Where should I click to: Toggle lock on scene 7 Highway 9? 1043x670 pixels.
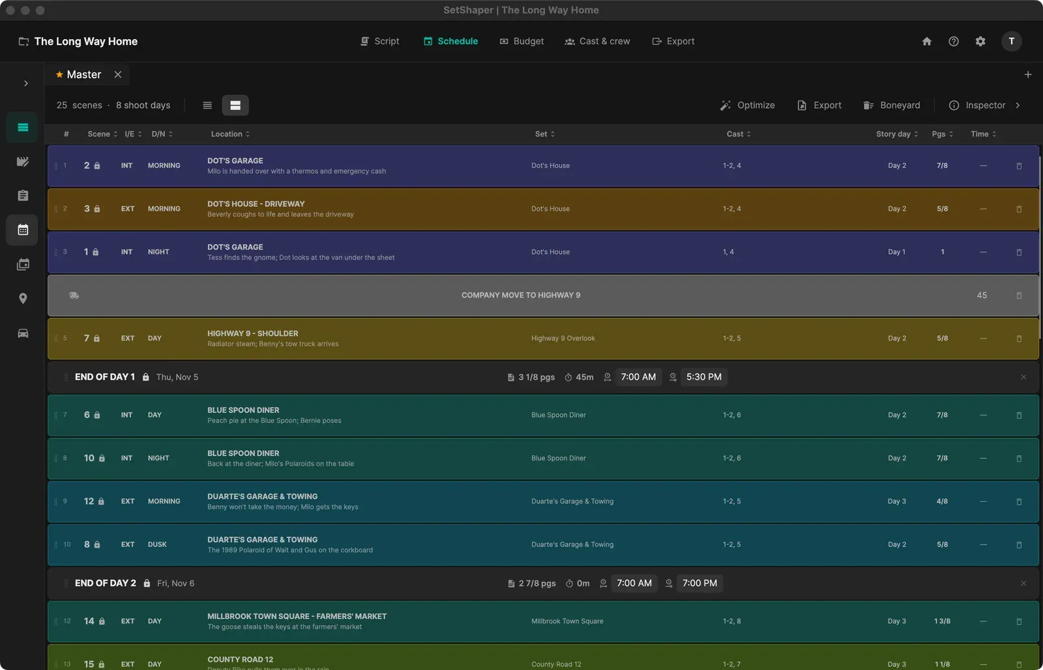tap(96, 339)
